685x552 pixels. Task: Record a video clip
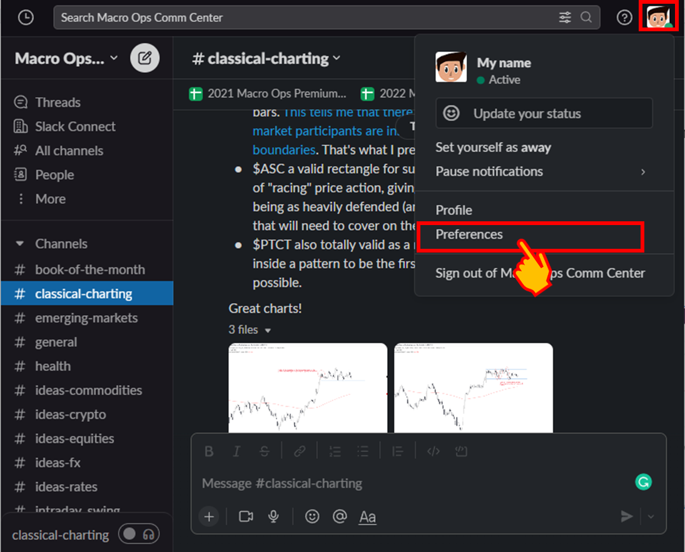point(246,516)
